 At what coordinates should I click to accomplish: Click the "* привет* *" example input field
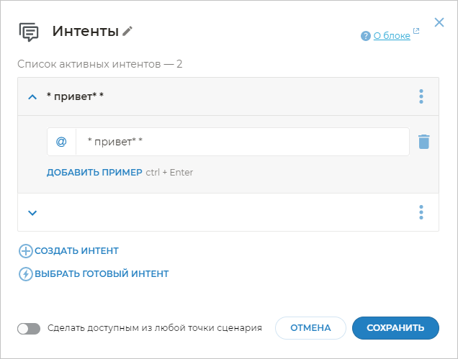[x=242, y=142]
